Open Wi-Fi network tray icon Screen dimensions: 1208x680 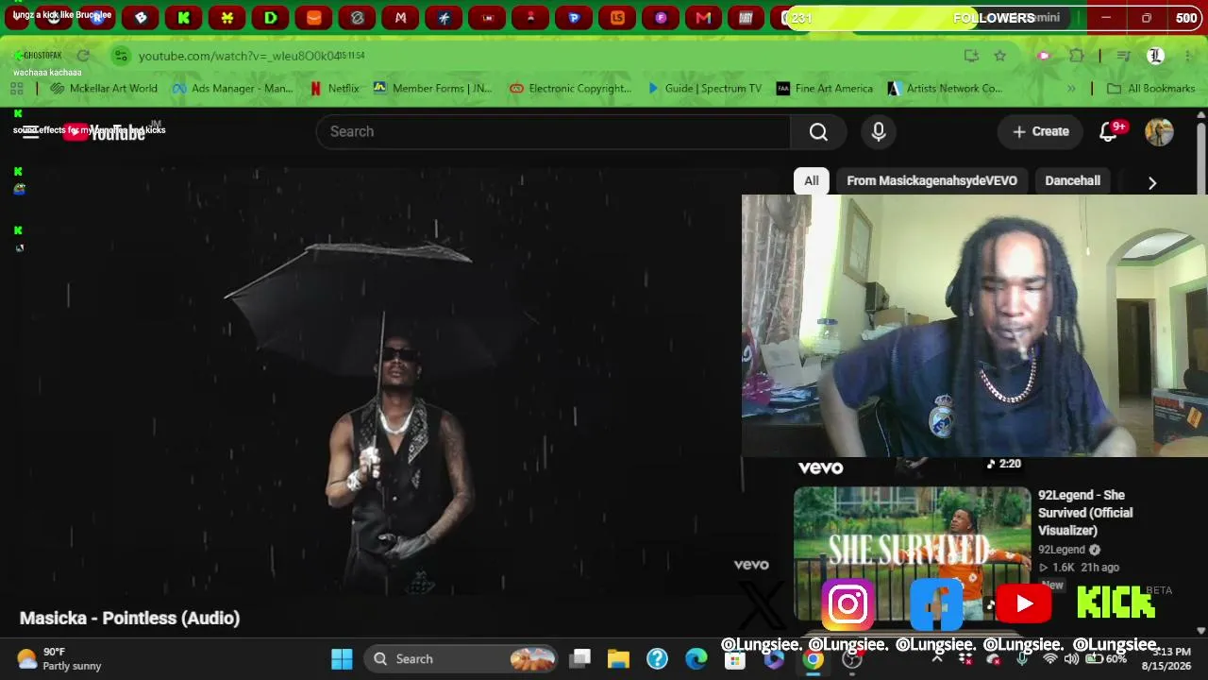(1049, 659)
